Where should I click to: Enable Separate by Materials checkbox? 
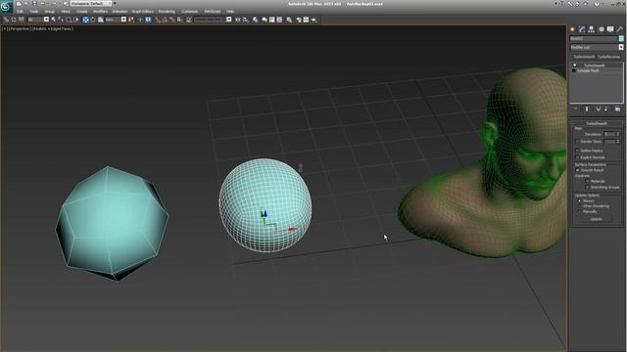[x=587, y=181]
